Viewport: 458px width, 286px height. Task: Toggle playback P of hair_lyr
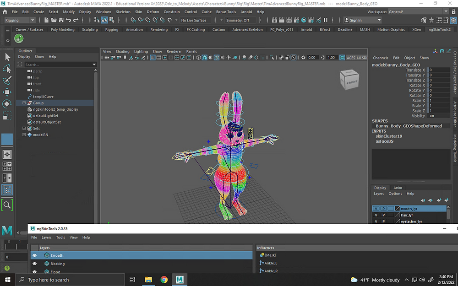click(x=383, y=215)
